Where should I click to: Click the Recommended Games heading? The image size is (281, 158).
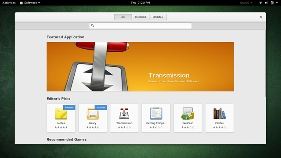(x=66, y=140)
